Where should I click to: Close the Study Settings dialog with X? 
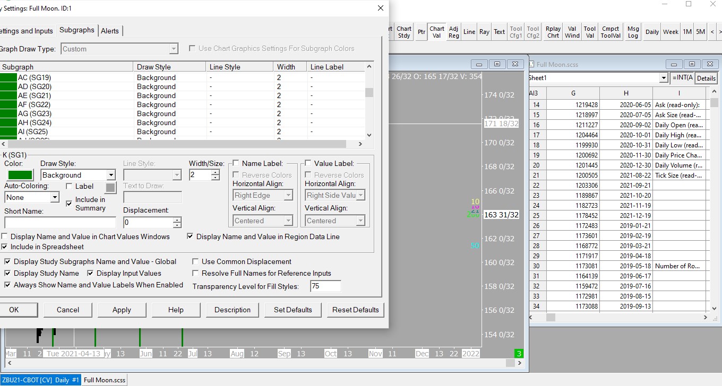click(380, 8)
